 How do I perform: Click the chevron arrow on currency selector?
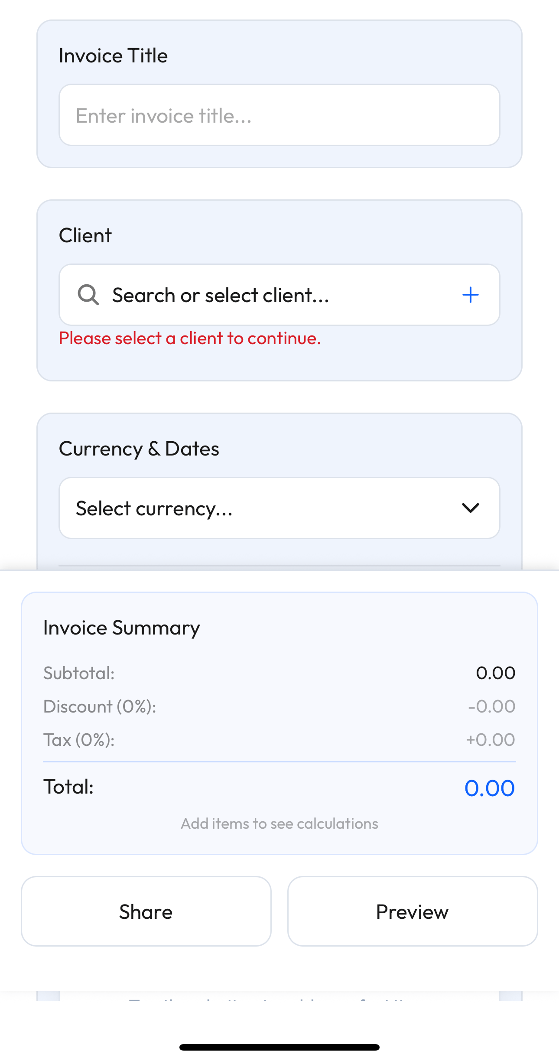click(x=470, y=508)
